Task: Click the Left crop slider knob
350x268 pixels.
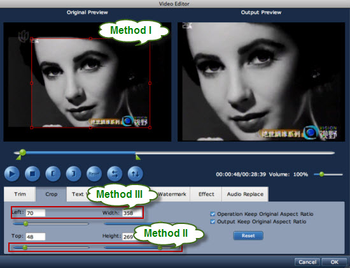Action: click(25, 223)
